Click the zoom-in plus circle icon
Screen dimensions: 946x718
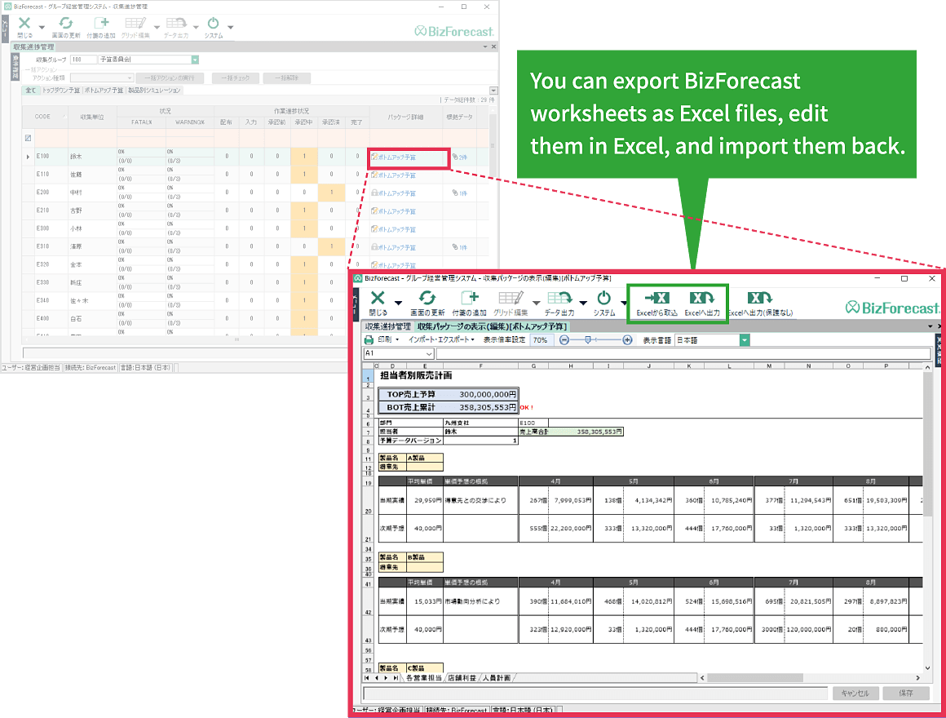pyautogui.click(x=627, y=340)
